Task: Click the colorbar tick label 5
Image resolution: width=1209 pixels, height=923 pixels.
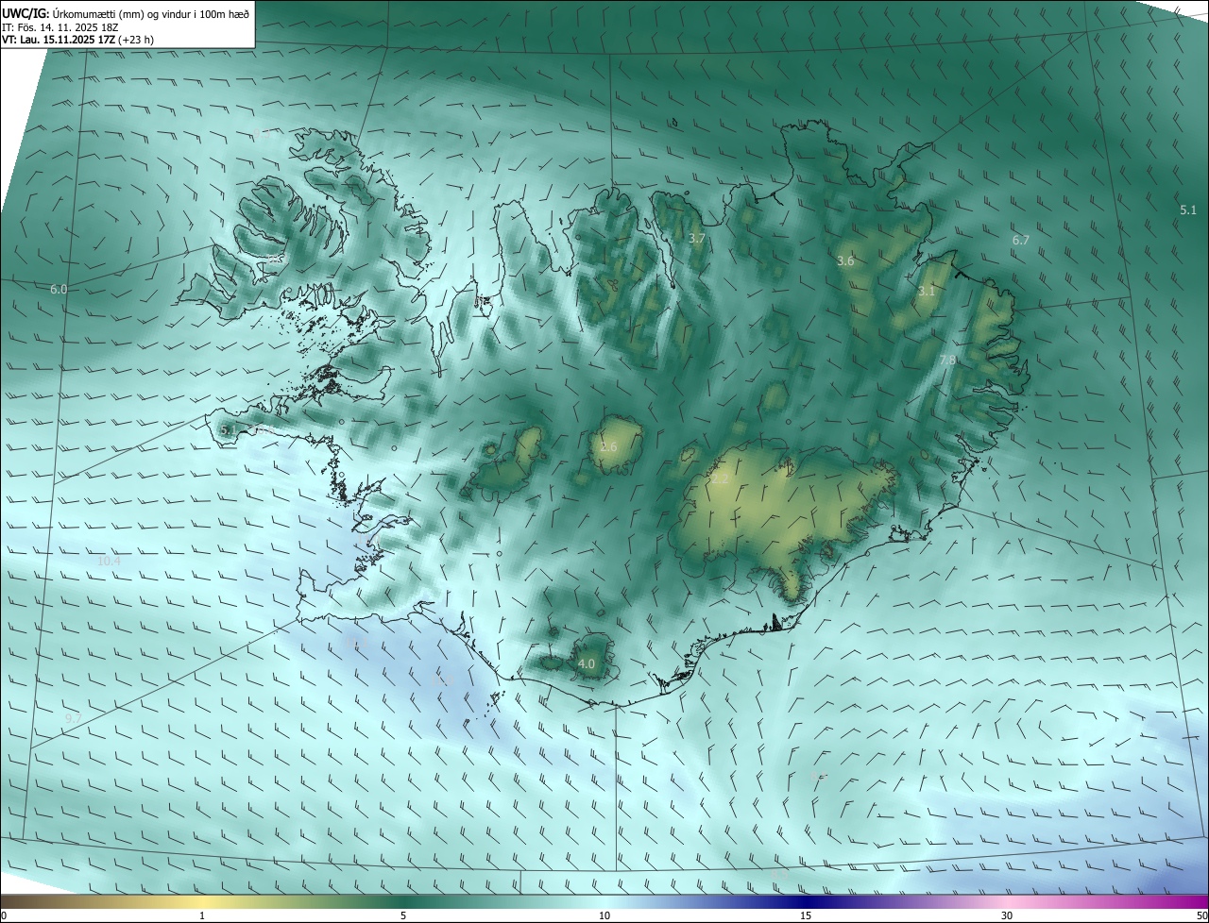Action: (x=403, y=915)
